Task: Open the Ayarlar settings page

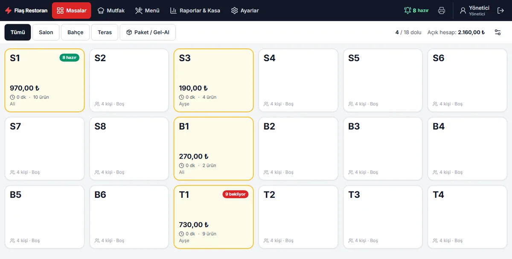Action: click(245, 11)
